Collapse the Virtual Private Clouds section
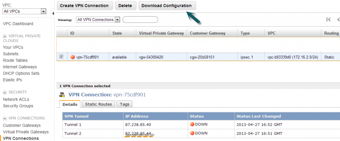This screenshot has width=340, height=141. tap(5, 36)
